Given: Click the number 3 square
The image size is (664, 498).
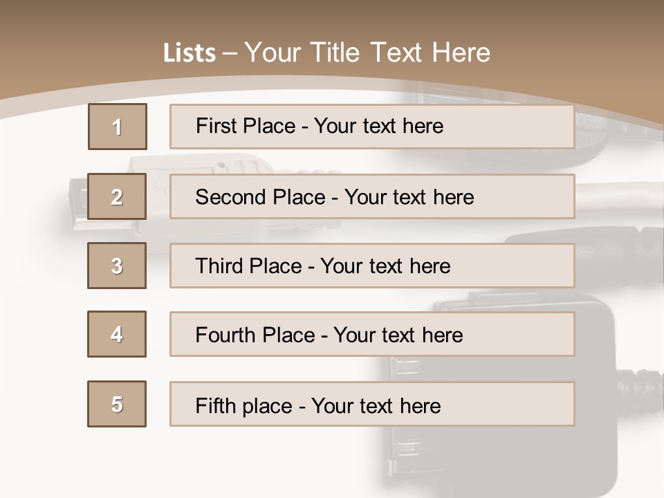Looking at the screenshot, I should coord(118,266).
